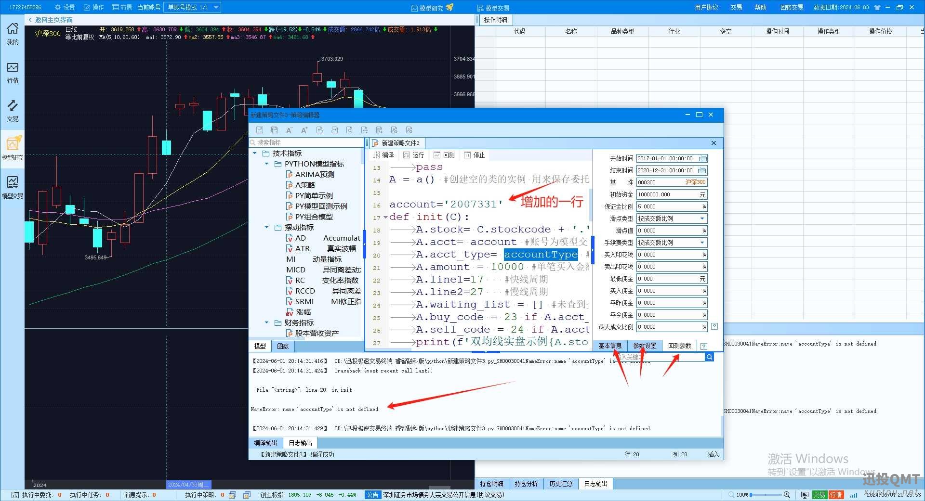The width and height of the screenshot is (925, 501).
Task: Collapse the 摆动指标 folder
Action: (267, 228)
